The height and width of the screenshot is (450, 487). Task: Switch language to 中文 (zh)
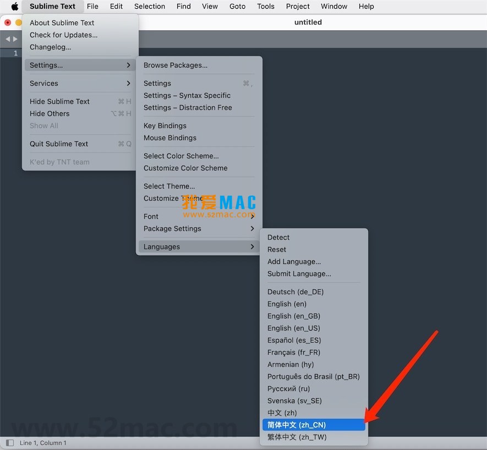pos(314,413)
